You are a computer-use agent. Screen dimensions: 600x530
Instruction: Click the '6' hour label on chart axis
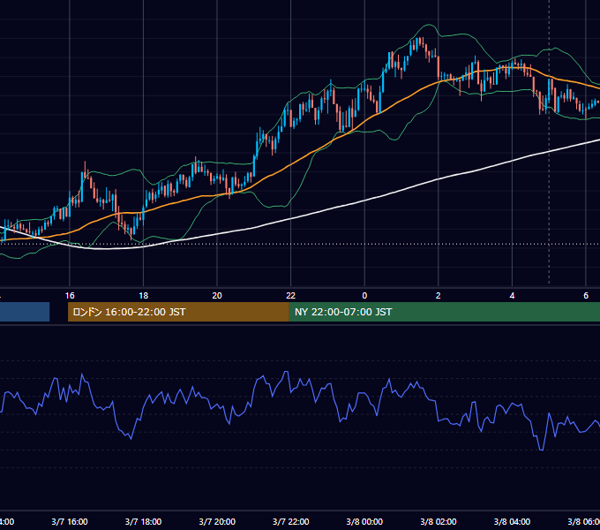pos(586,296)
